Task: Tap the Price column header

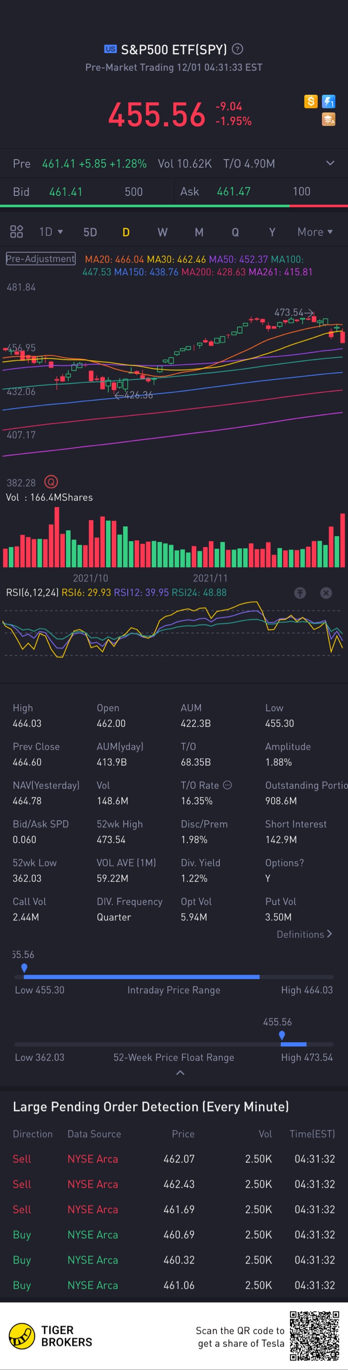Action: point(183,1134)
